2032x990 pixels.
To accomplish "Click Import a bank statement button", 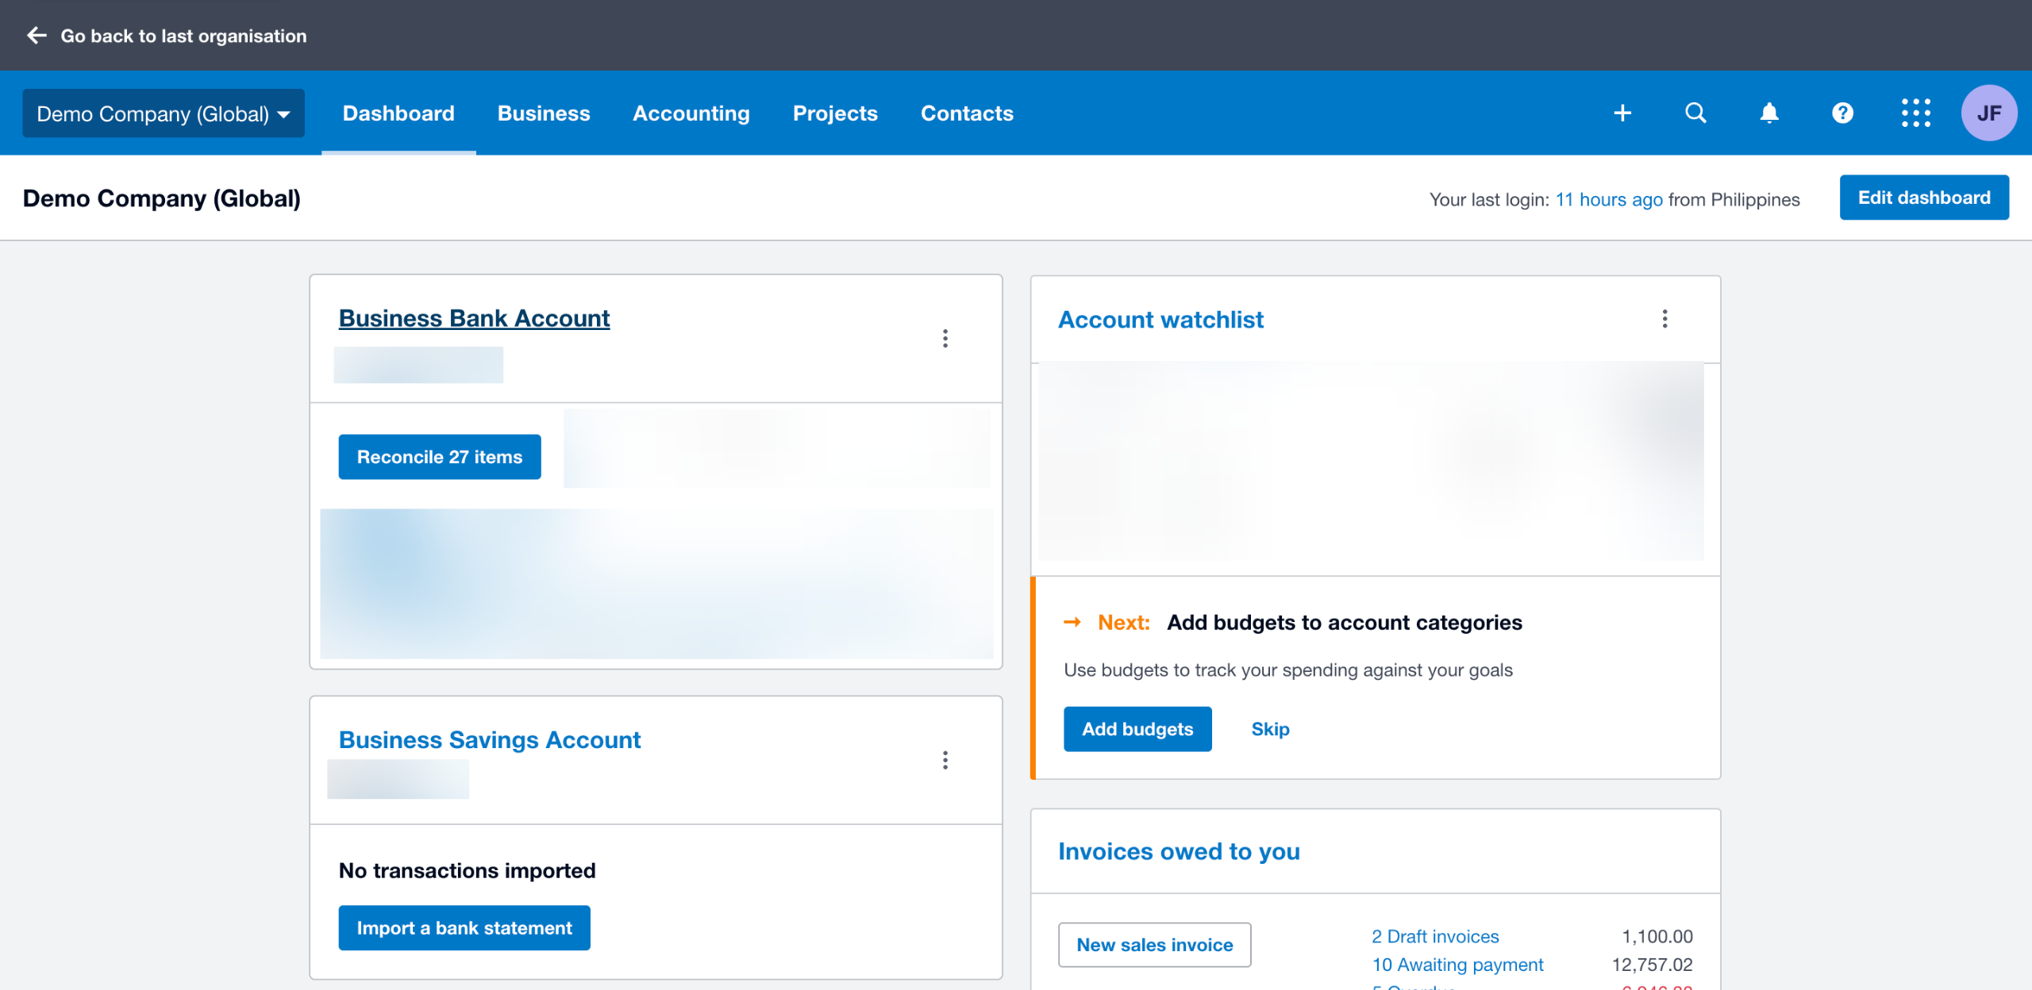I will pyautogui.click(x=464, y=928).
